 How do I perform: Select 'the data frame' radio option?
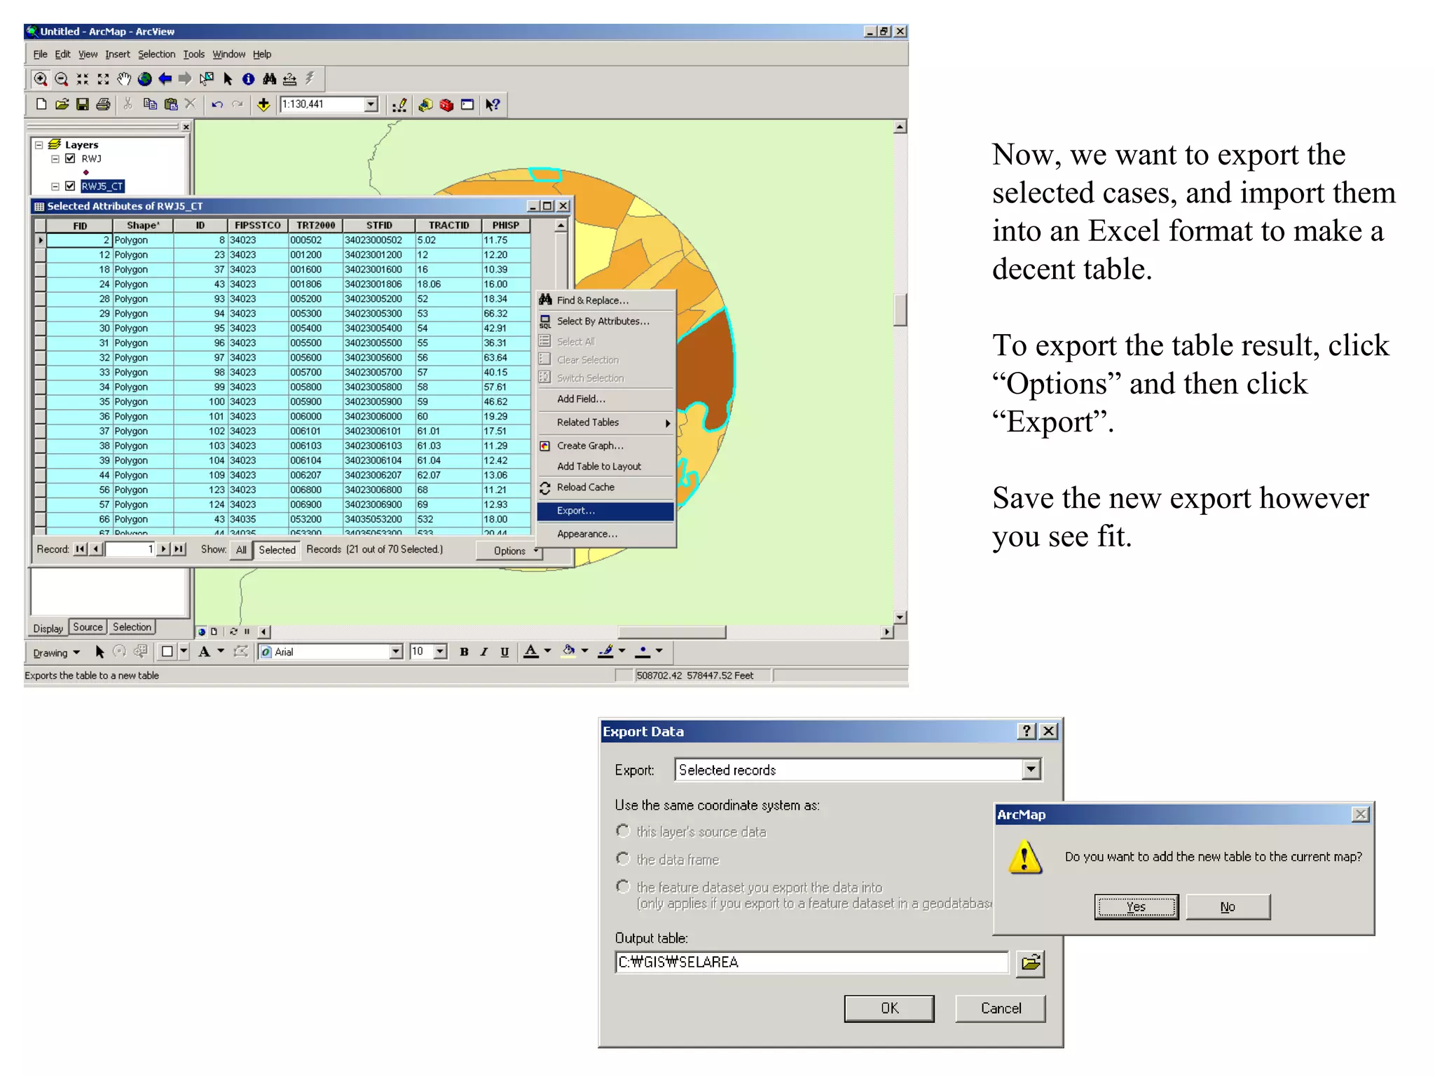point(622,858)
